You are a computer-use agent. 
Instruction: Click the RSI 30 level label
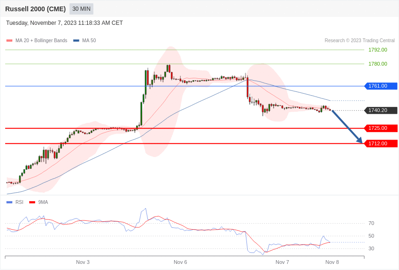point(371,248)
